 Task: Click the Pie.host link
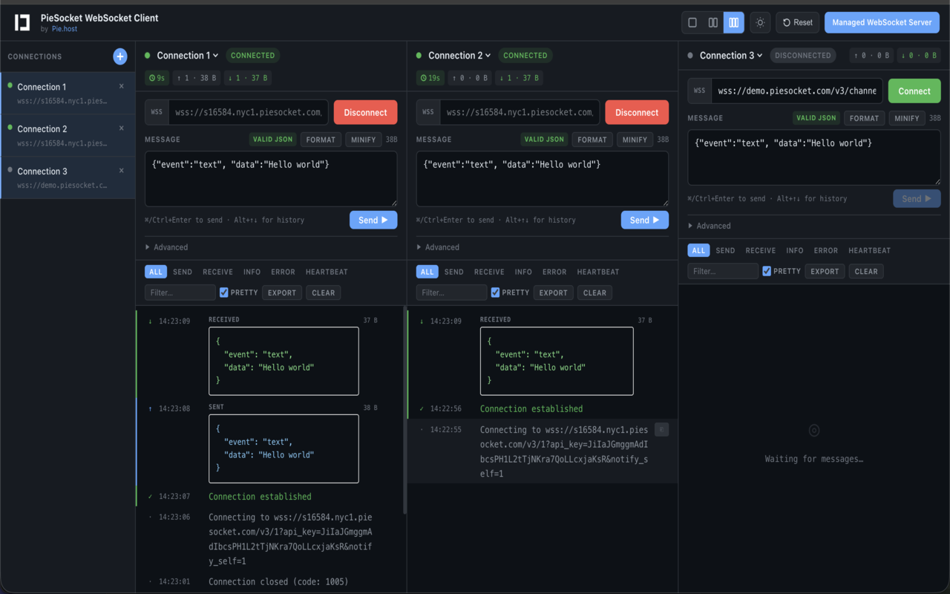click(x=65, y=29)
